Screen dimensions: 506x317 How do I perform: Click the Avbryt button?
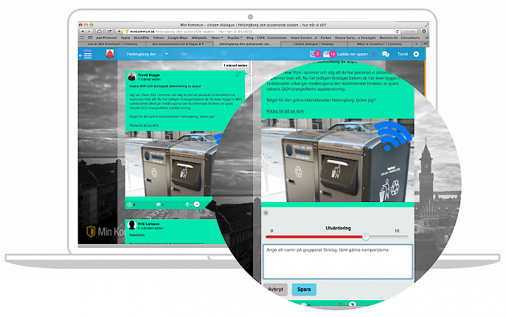[275, 289]
